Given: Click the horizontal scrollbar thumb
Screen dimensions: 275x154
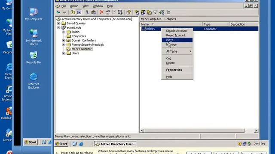Looking at the screenshot, I should coord(194,130).
